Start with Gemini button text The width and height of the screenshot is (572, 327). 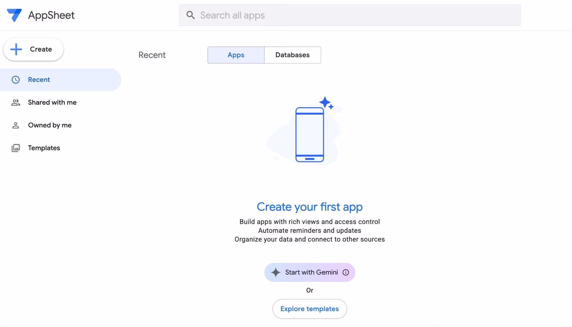[311, 272]
